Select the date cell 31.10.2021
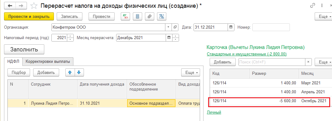Screen dimensions: 332x121 [102, 103]
